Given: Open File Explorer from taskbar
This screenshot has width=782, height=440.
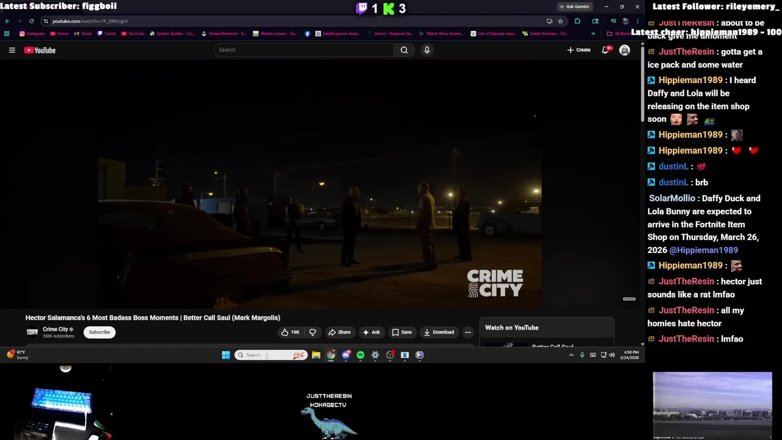Looking at the screenshot, I should coord(316,355).
